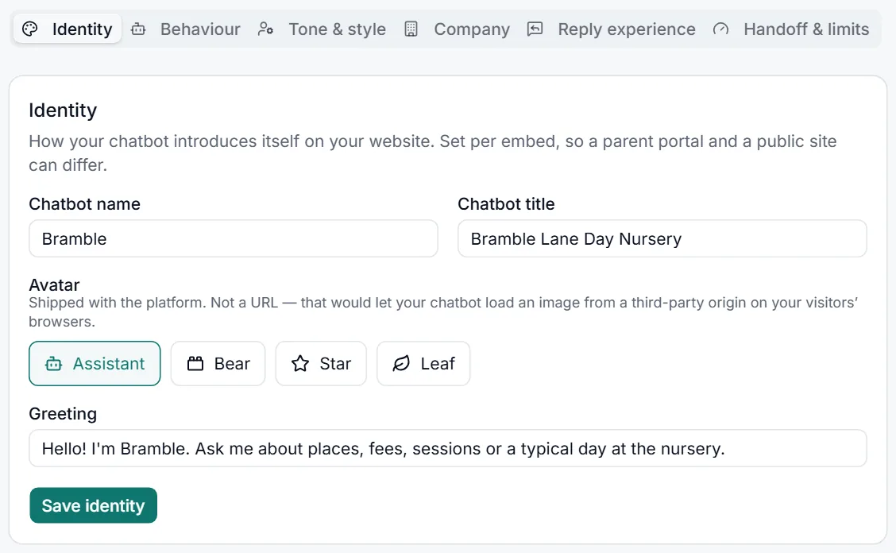Open the Behaviour tab
Screen dimensions: 896x553
coord(186,29)
